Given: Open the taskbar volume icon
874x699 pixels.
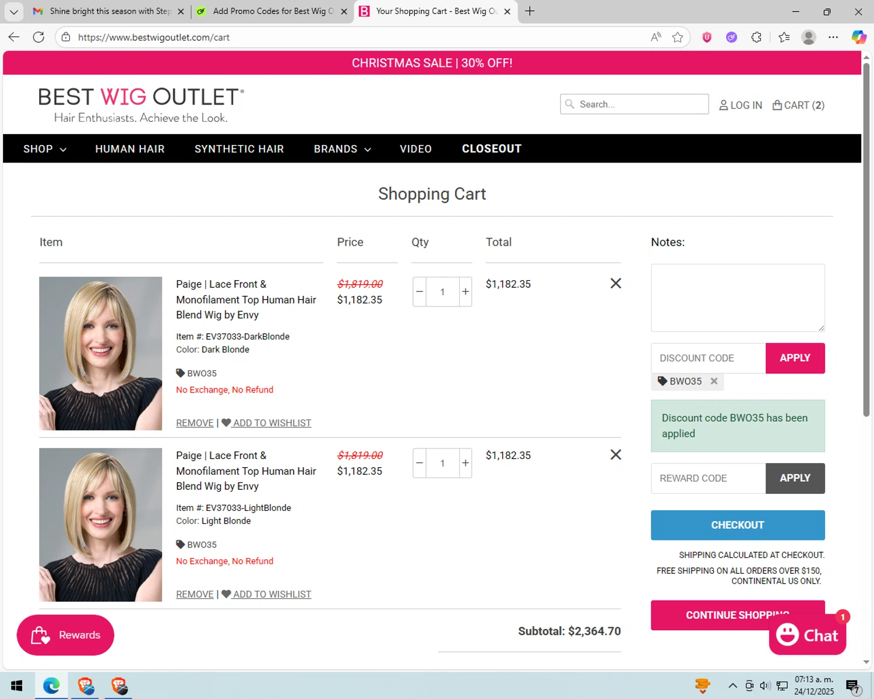Looking at the screenshot, I should [x=765, y=686].
